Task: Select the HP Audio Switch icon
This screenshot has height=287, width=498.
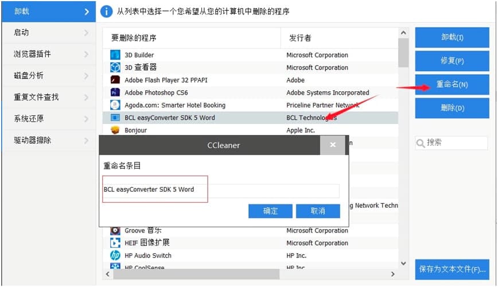Action: coord(115,255)
